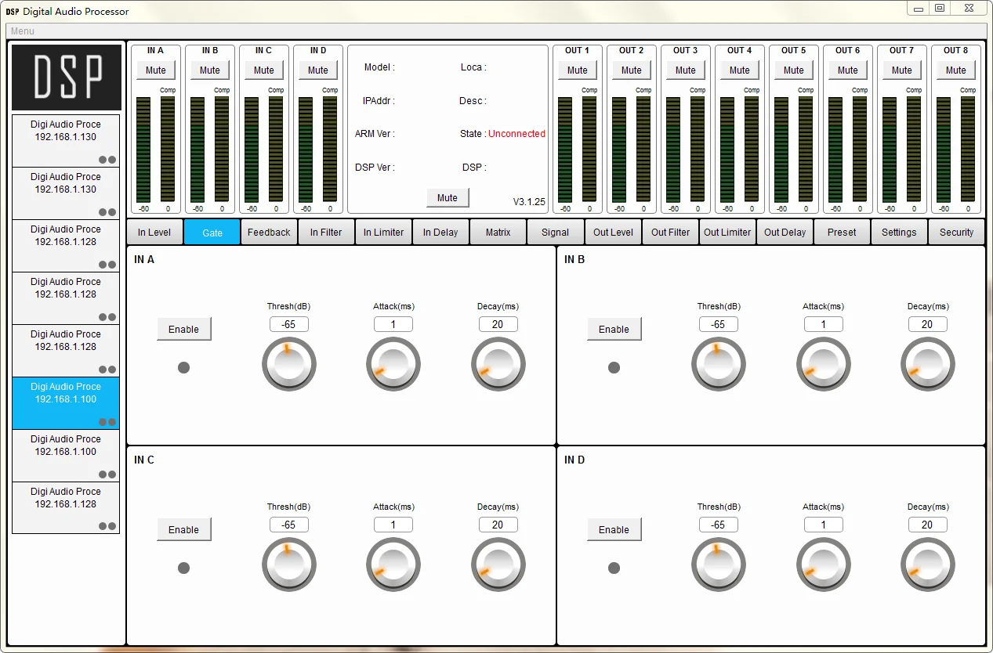Mute the OUT 5 output channel
The height and width of the screenshot is (653, 993).
(x=794, y=70)
